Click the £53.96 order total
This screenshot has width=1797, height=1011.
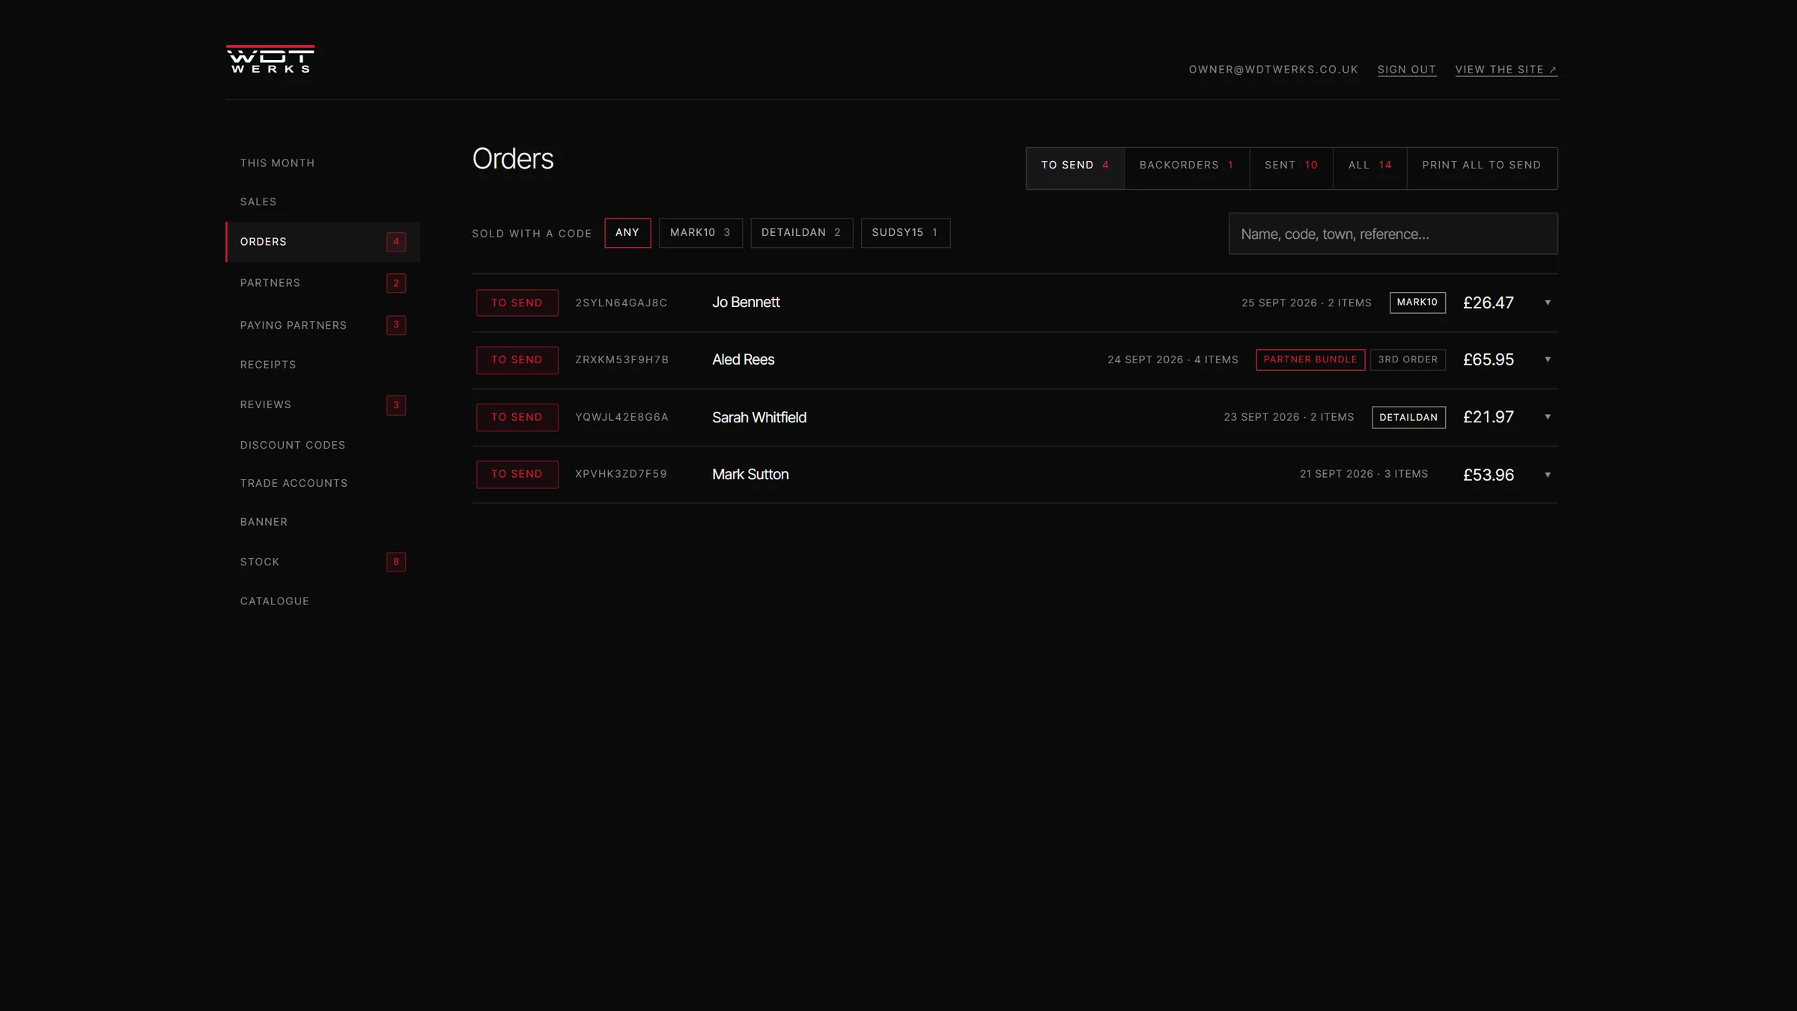pyautogui.click(x=1489, y=475)
